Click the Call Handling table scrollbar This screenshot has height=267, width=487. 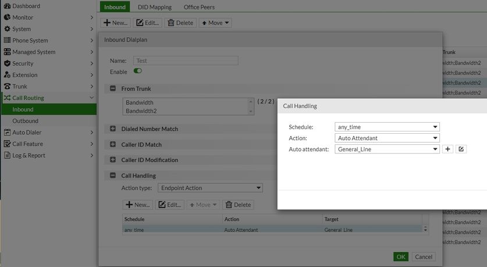click(x=425, y=229)
